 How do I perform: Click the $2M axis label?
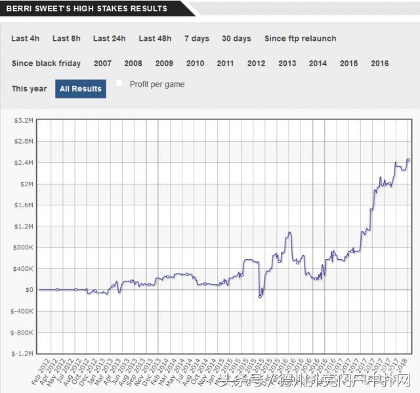pos(27,184)
